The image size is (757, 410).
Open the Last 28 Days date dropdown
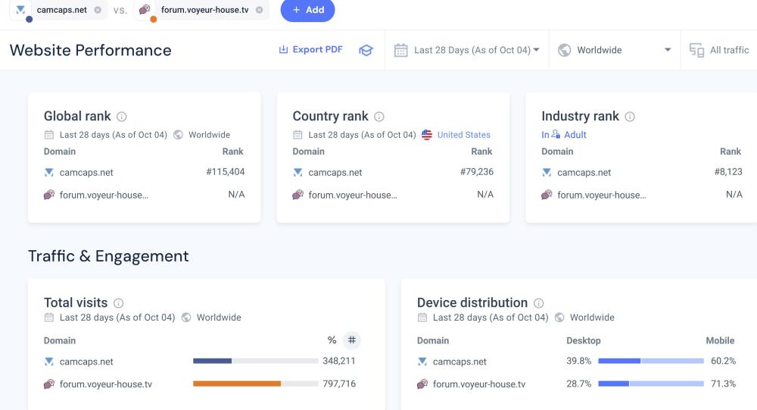[x=467, y=50]
